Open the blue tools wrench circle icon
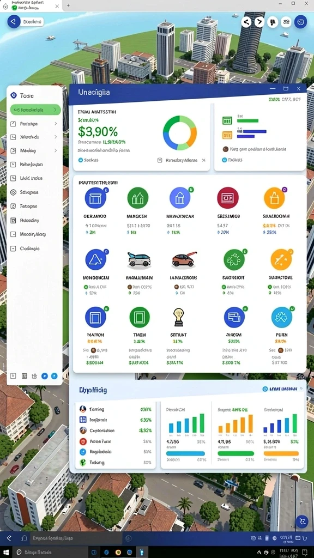Image resolution: width=314 pixels, height=558 pixels. (x=282, y=317)
